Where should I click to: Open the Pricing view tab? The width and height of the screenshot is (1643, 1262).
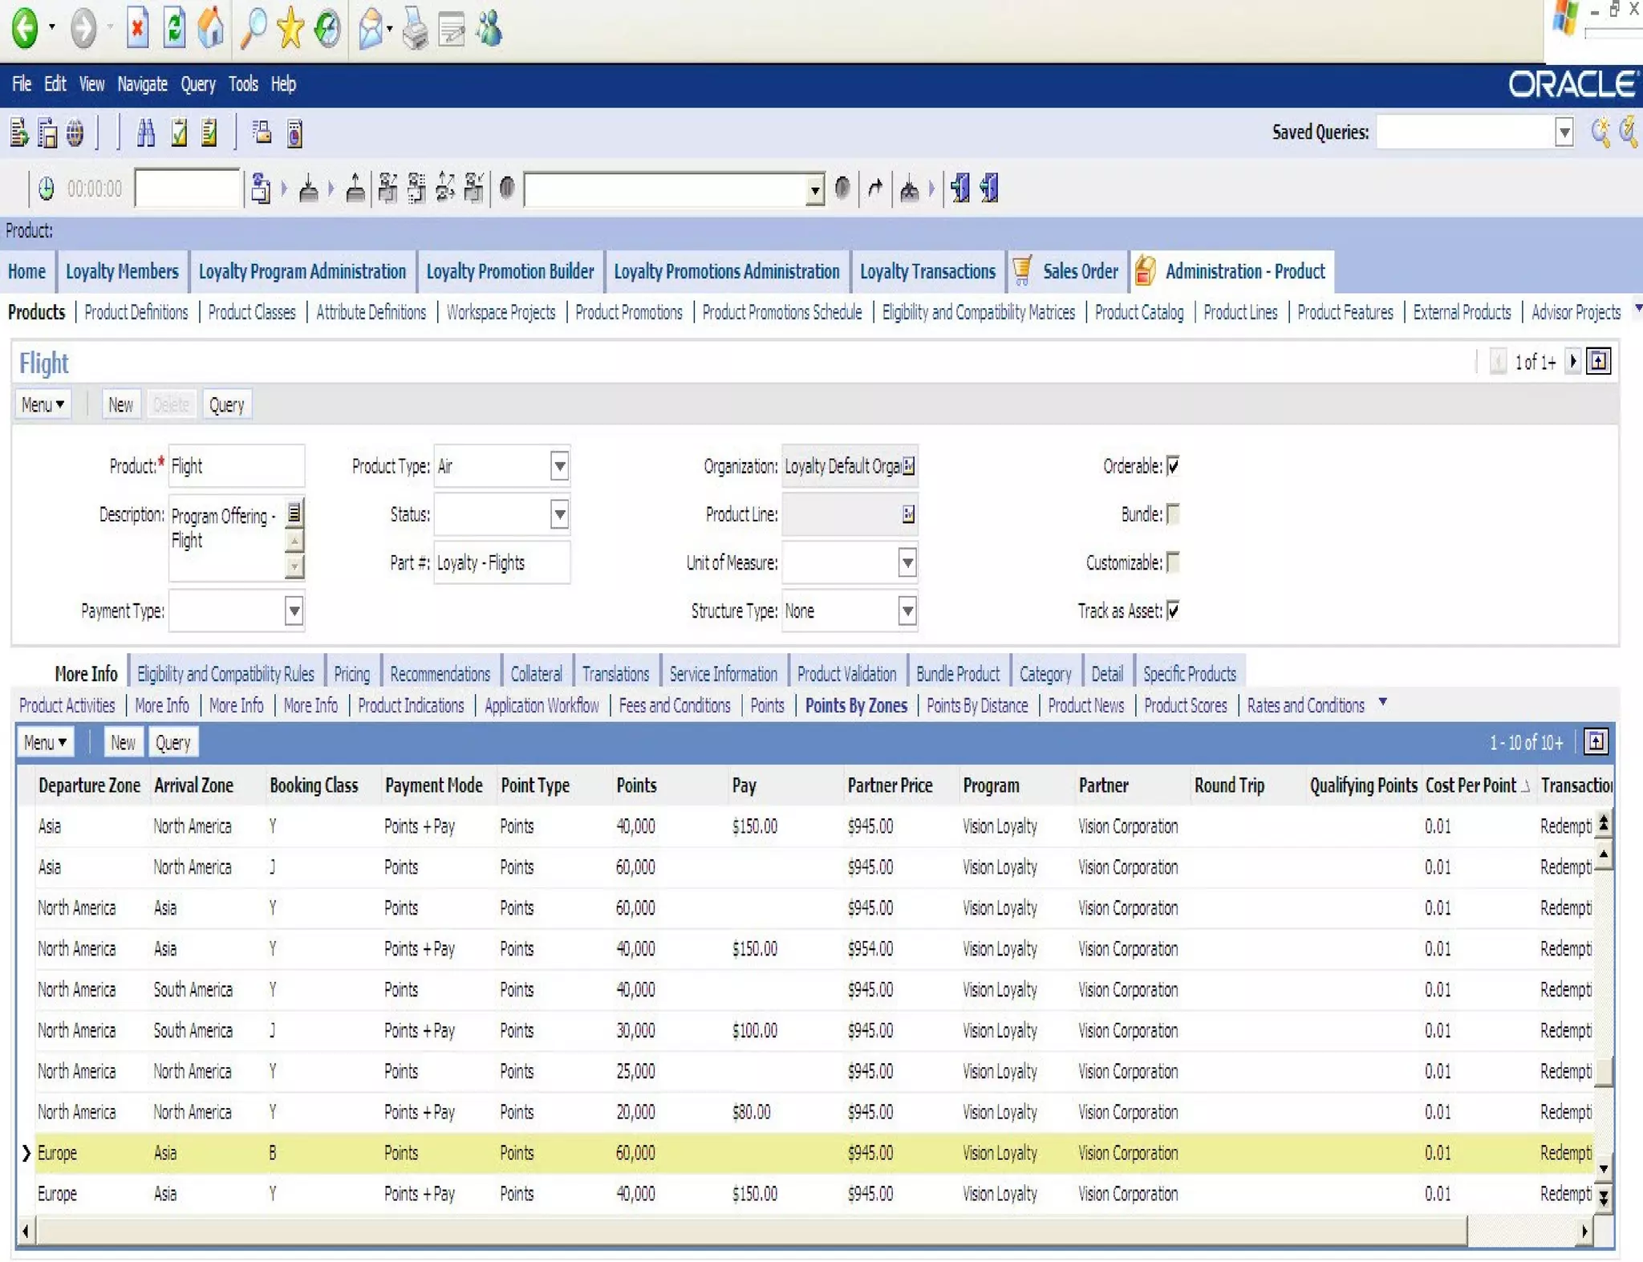pyautogui.click(x=351, y=674)
